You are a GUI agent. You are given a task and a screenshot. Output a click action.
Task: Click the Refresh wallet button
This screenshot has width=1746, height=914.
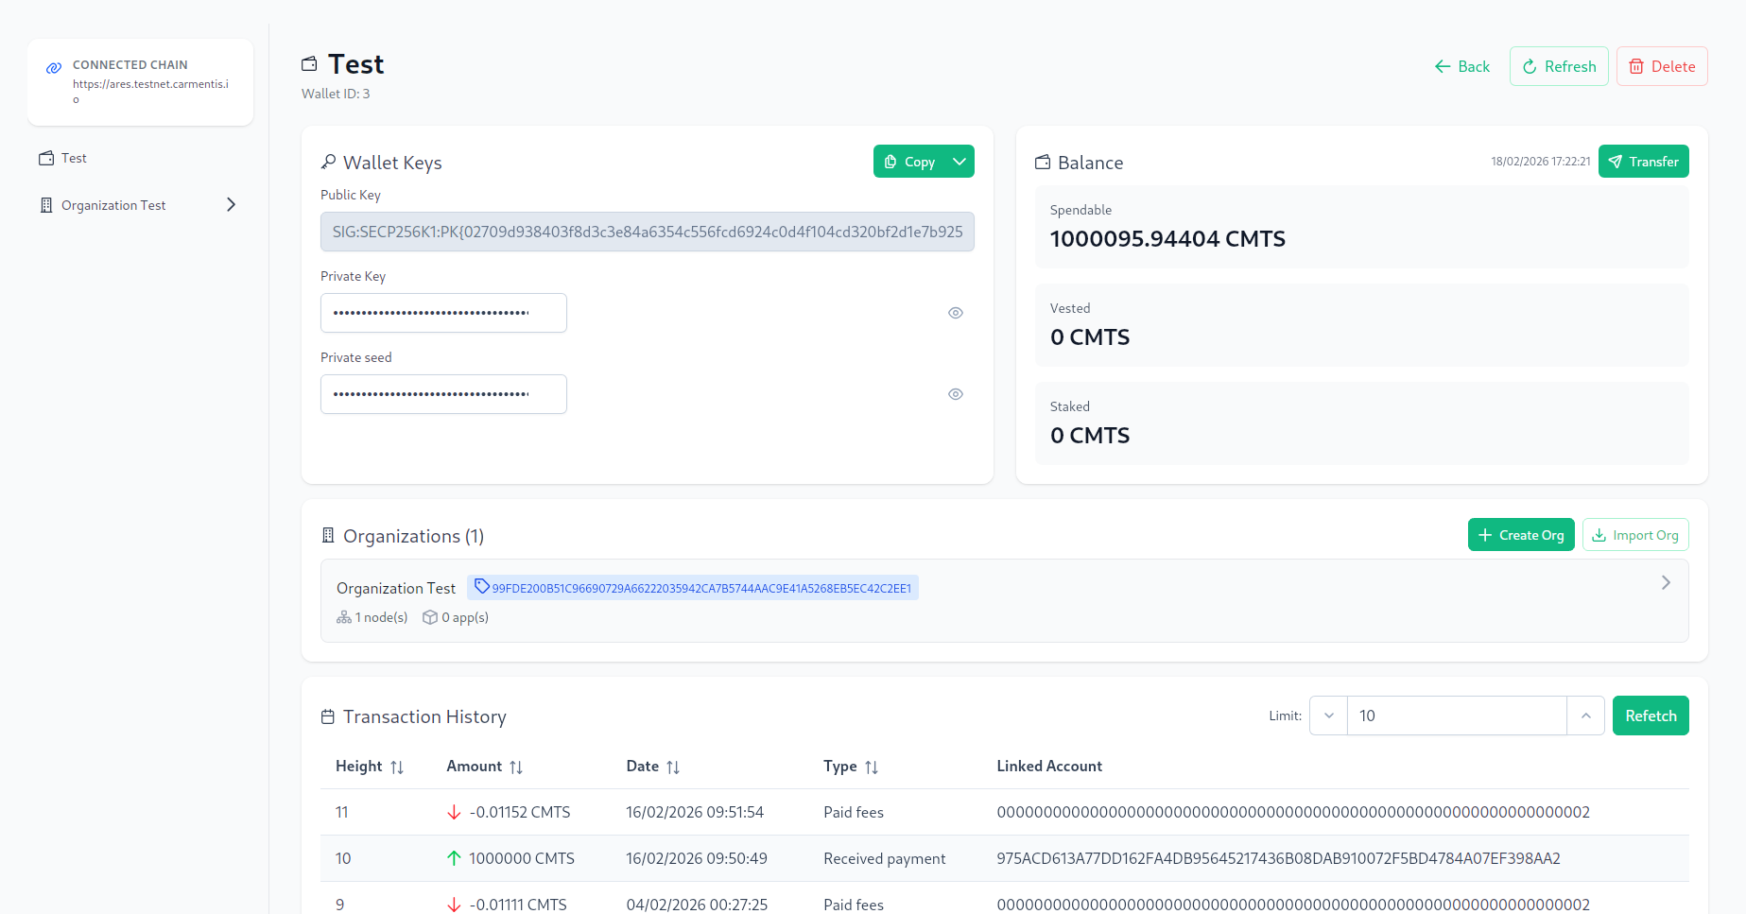click(1558, 66)
